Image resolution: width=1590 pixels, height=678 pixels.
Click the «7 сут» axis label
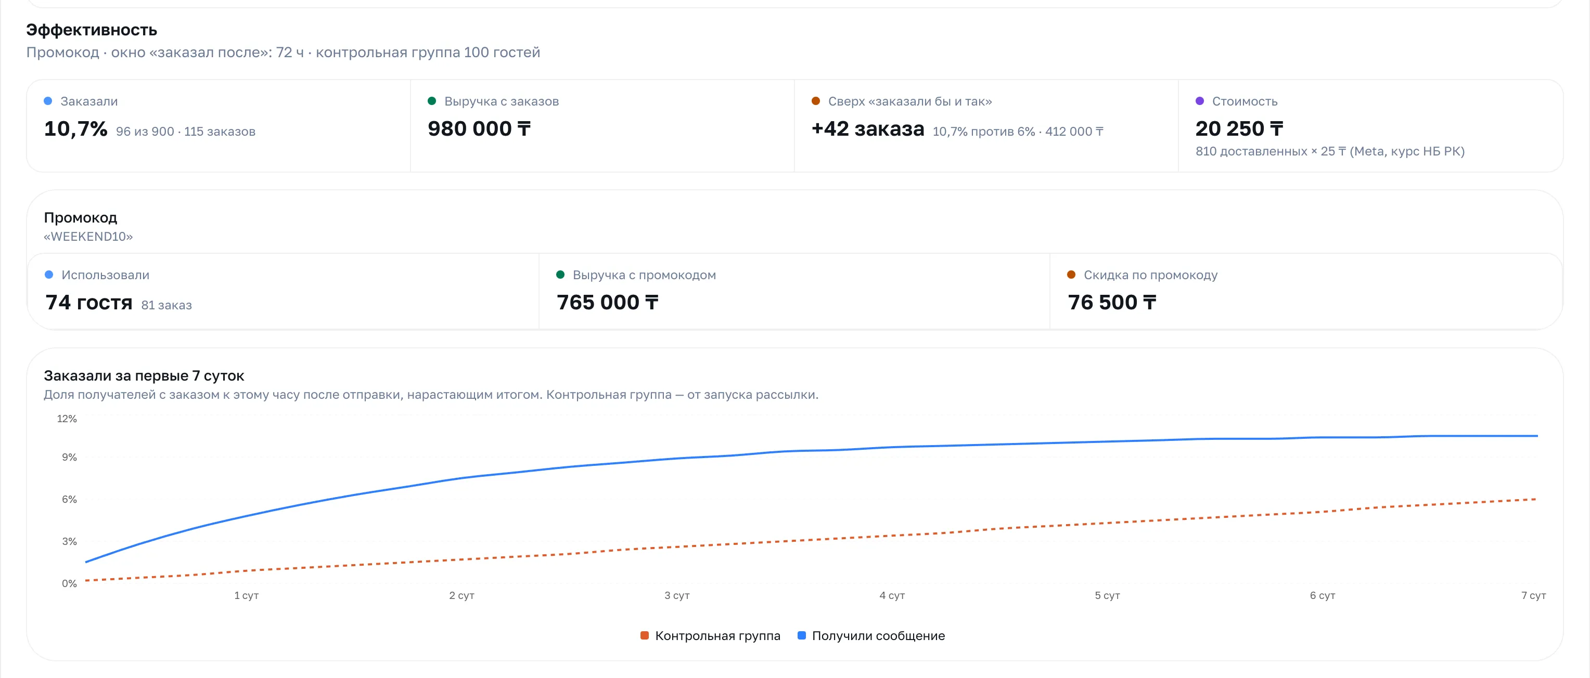point(1533,595)
